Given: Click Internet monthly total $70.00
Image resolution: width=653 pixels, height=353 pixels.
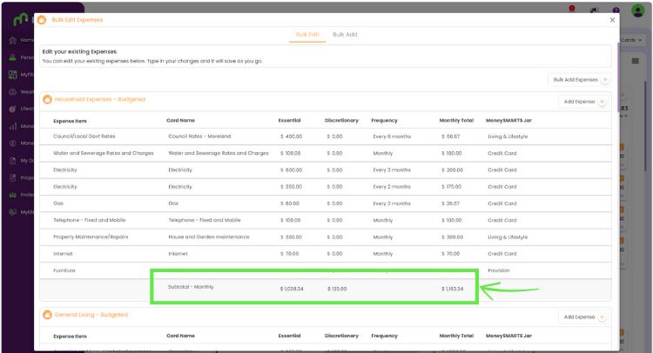Looking at the screenshot, I should tap(451, 254).
